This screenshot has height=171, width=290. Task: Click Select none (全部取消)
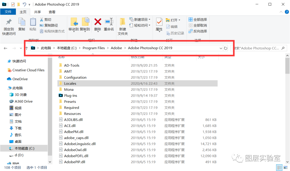click(x=198, y=25)
